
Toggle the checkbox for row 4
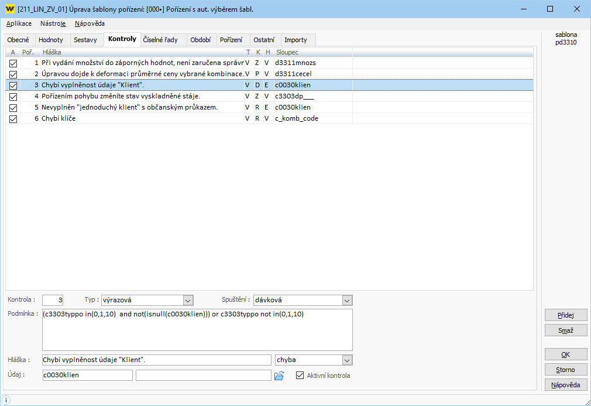click(x=13, y=96)
